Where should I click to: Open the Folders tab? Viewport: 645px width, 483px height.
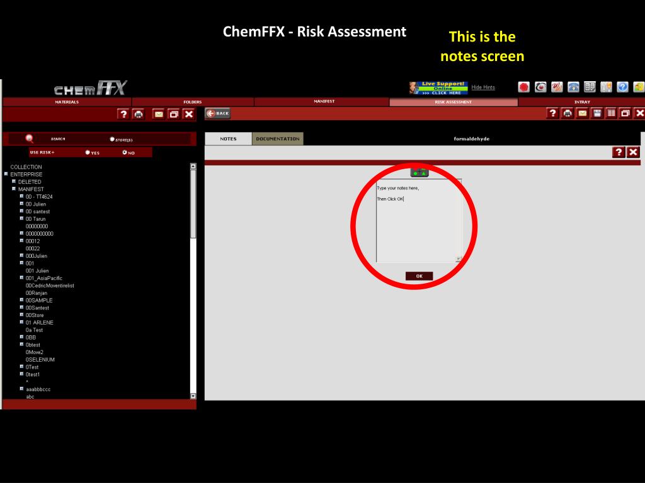193,102
